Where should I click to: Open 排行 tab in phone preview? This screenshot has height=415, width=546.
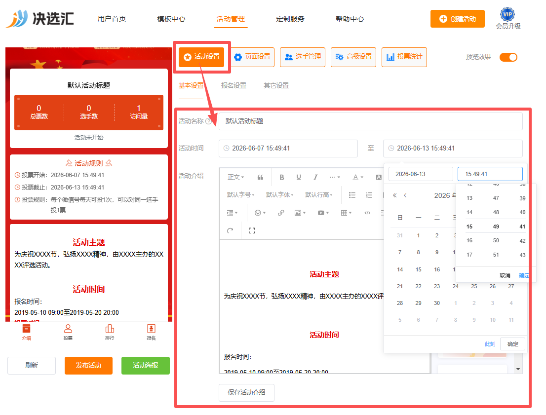pyautogui.click(x=110, y=332)
